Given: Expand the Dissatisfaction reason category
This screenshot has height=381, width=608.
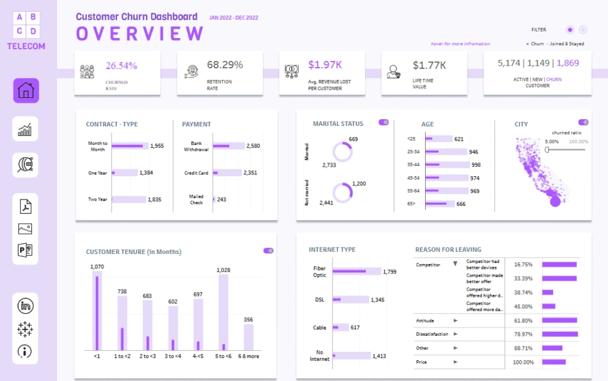Looking at the screenshot, I should click(455, 334).
